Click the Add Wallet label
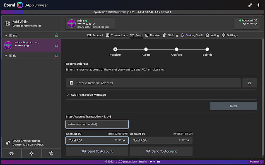This screenshot has width=265, height=165. point(21,22)
